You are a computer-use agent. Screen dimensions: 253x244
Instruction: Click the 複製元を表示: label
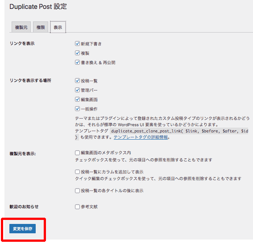tap(23, 153)
